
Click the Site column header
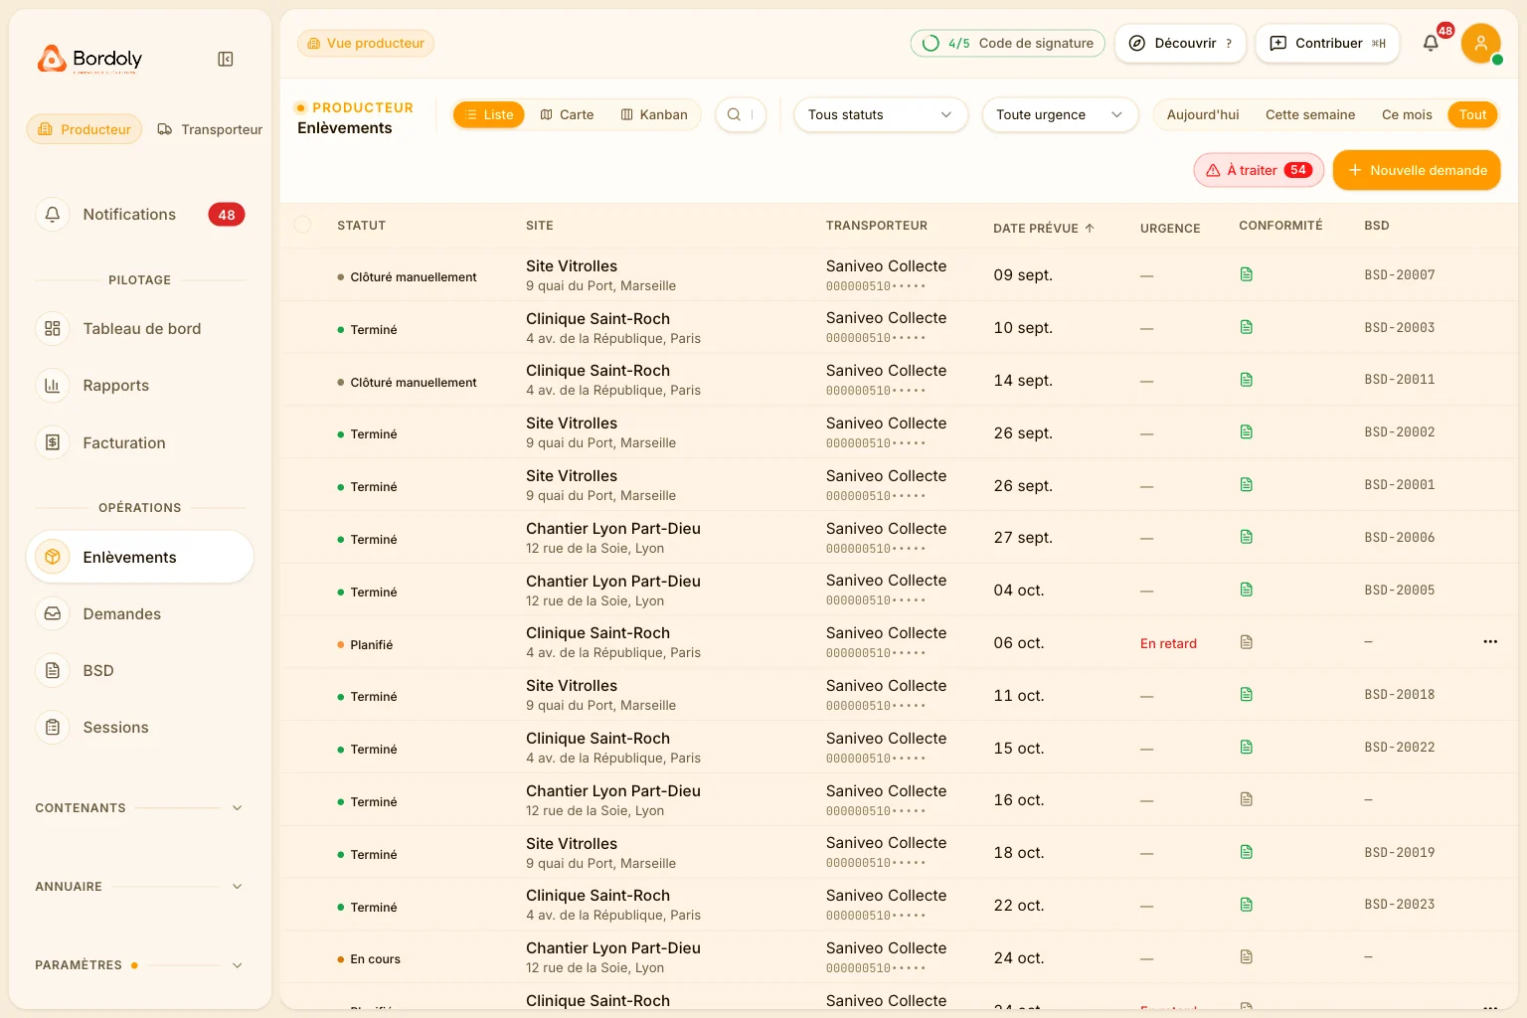tap(540, 226)
